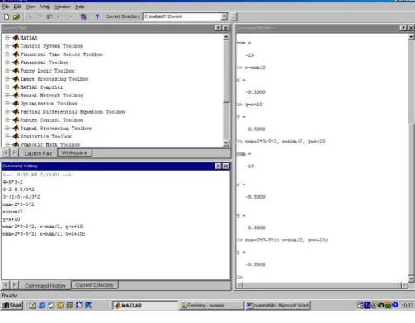Open the Edit menu
415x323 pixels.
pos(17,7)
